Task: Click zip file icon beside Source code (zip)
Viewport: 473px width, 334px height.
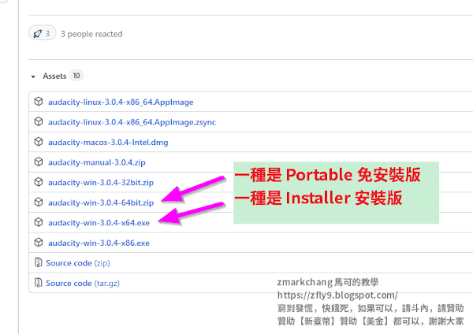Action: click(39, 262)
